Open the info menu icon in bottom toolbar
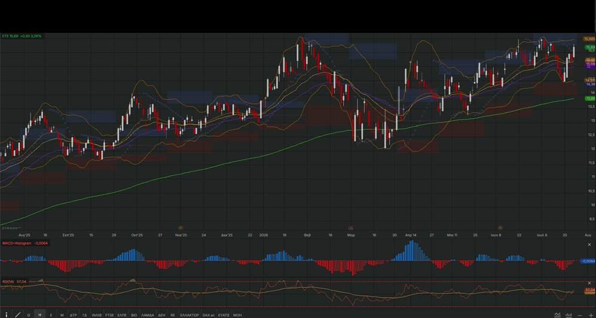Viewport: 596px width, 318px height. [x=6, y=314]
